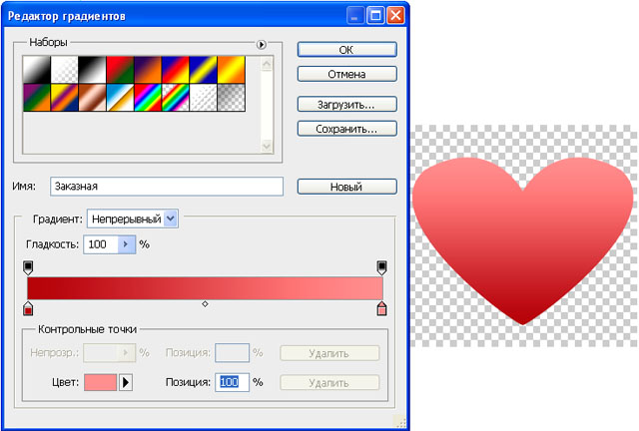
Task: Open the Цвет color swatch
Action: [100, 382]
